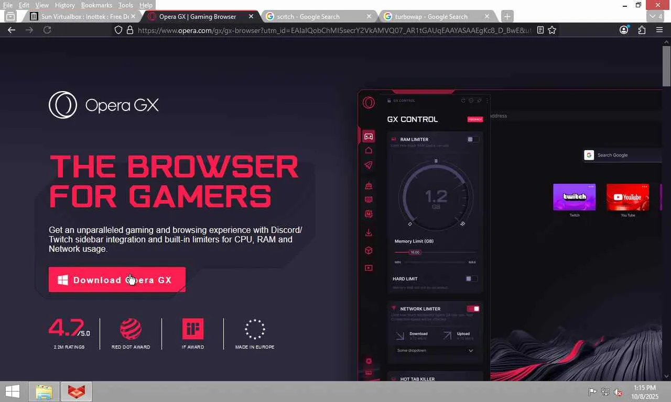Click the Made in Europe stars badge
The height and width of the screenshot is (402, 671).
coord(255,334)
